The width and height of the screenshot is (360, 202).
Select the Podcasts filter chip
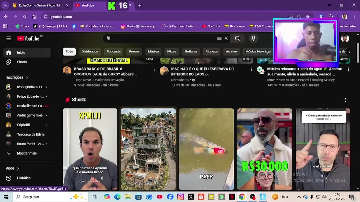[114, 52]
